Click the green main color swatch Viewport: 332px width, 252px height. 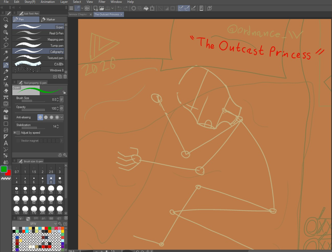pyautogui.click(x=4, y=169)
